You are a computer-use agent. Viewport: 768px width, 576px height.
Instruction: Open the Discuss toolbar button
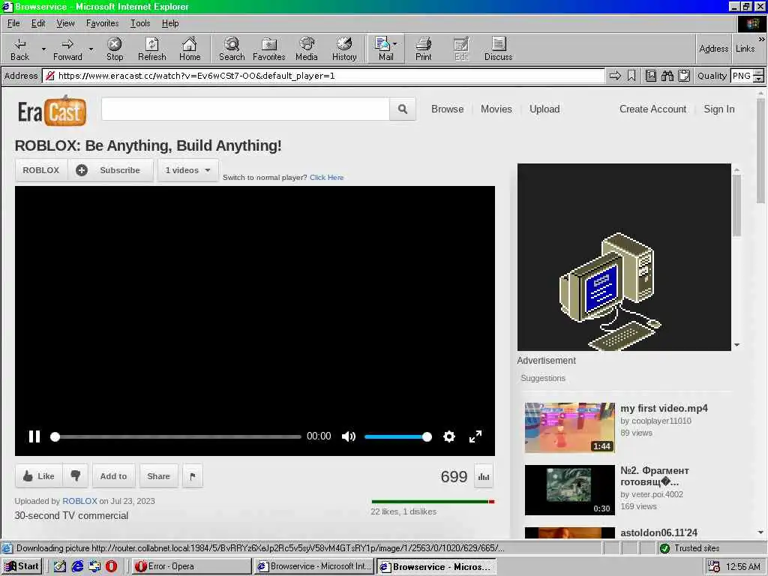498,49
